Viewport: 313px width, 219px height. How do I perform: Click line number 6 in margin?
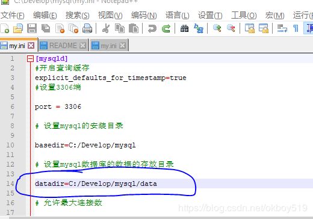pos(12,106)
